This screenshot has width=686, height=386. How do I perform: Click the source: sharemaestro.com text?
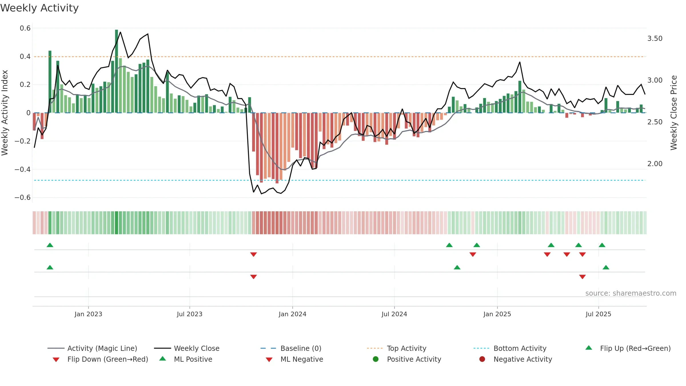pyautogui.click(x=631, y=293)
